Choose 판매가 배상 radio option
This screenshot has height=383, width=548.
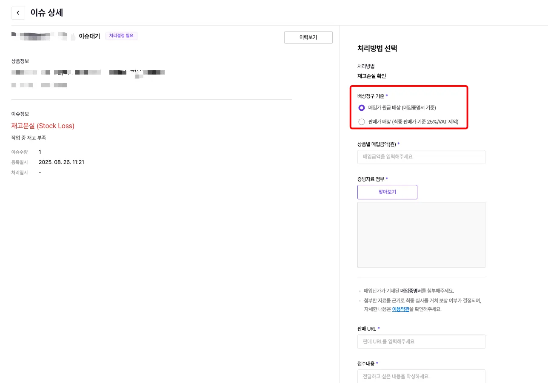pyautogui.click(x=362, y=122)
